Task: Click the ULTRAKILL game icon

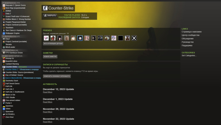Action: click(4, 114)
